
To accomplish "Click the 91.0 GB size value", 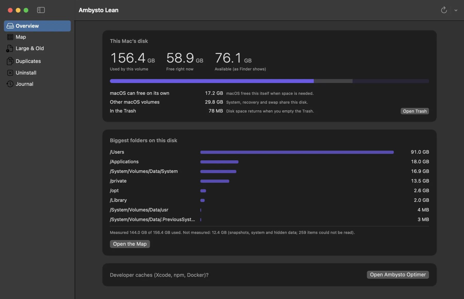I will point(420,152).
